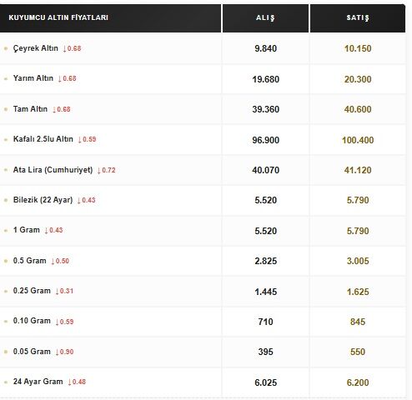Click the Yarım Altın down arrow indicator
Screen dimensions: 412x400
(x=60, y=79)
